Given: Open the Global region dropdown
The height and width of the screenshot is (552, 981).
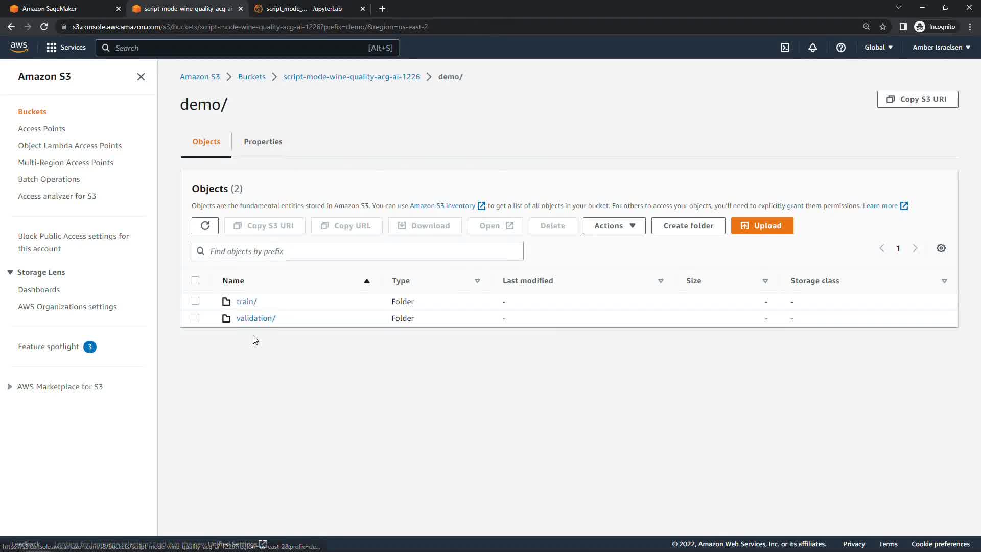Looking at the screenshot, I should tap(878, 48).
